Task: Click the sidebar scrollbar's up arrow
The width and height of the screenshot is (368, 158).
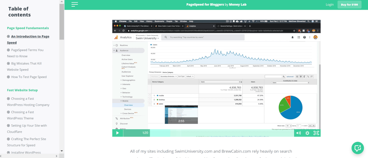Action: coord(62,2)
